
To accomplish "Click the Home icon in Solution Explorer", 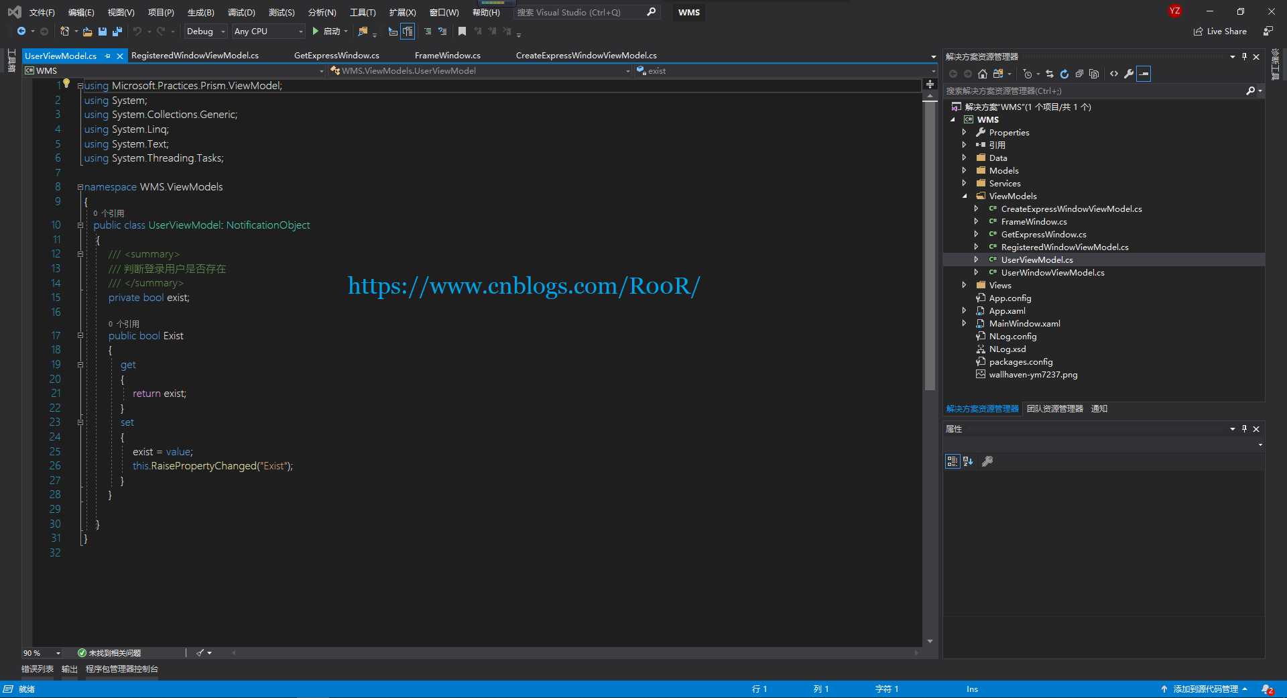I will click(983, 74).
